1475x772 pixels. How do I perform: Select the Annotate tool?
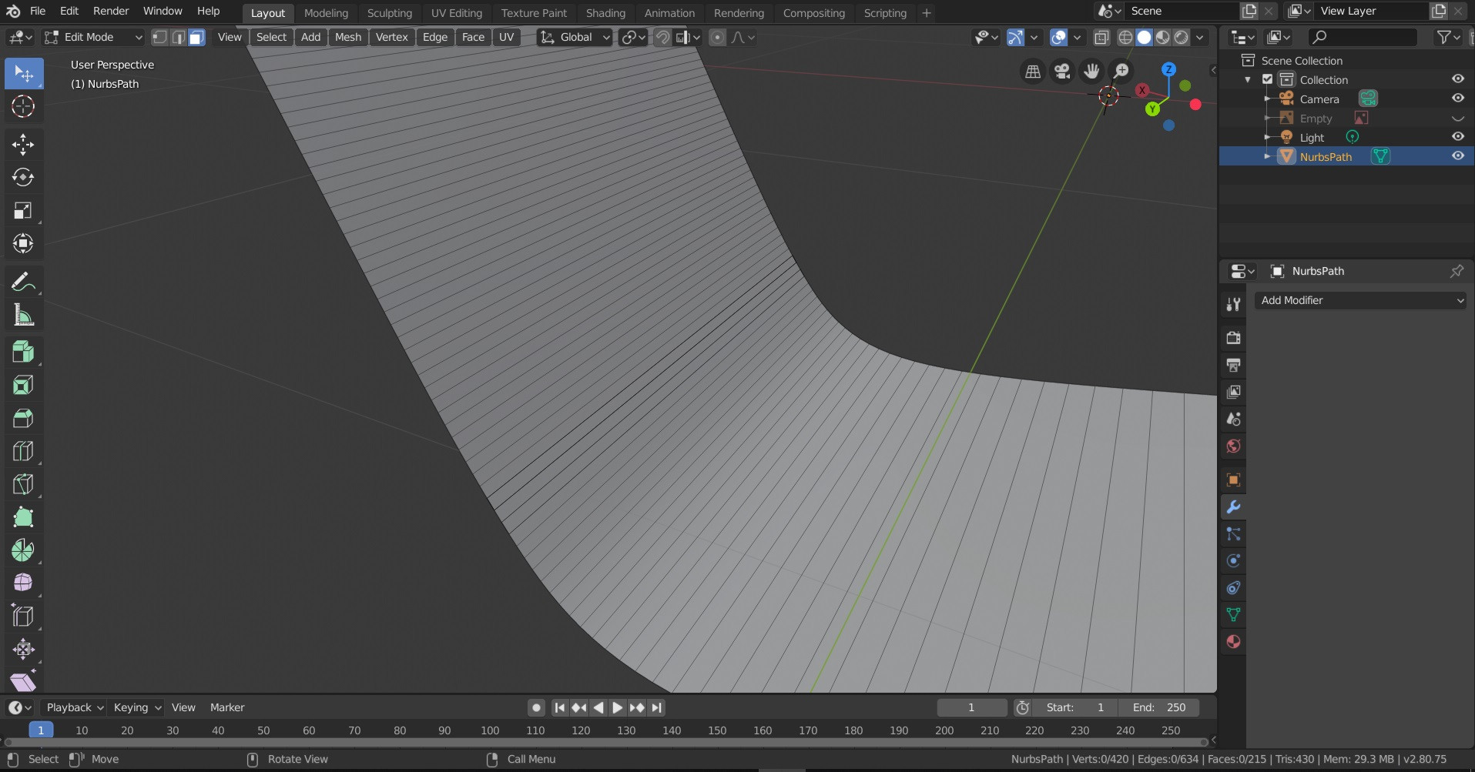tap(22, 280)
